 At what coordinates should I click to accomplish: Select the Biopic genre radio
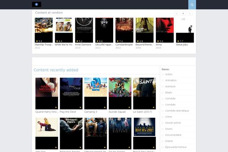163,93
